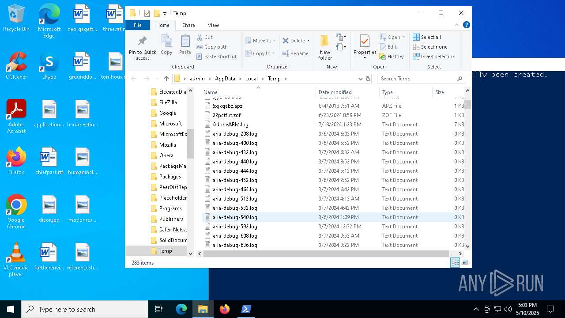Image resolution: width=565 pixels, height=318 pixels.
Task: Open PowerShell from the taskbar
Action: [246, 309]
